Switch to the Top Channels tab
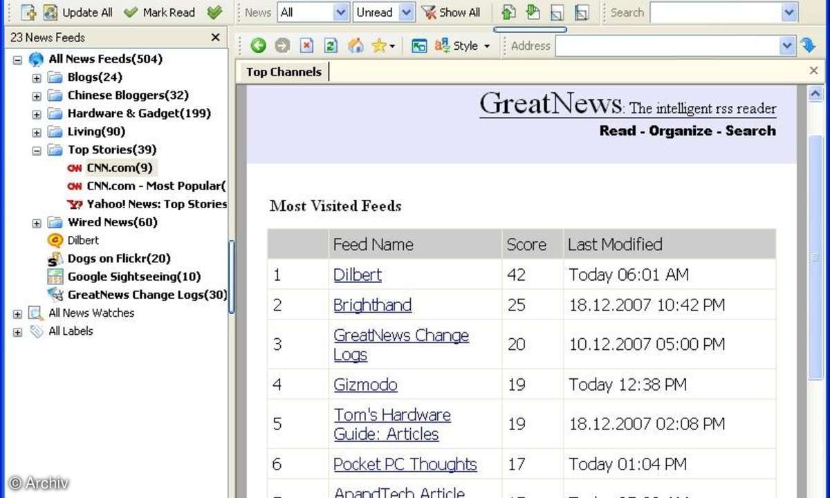830x498 pixels. click(x=284, y=71)
